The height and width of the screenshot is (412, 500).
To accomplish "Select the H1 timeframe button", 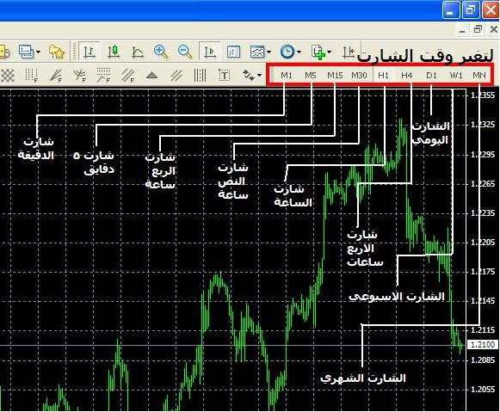I will pyautogui.click(x=383, y=76).
